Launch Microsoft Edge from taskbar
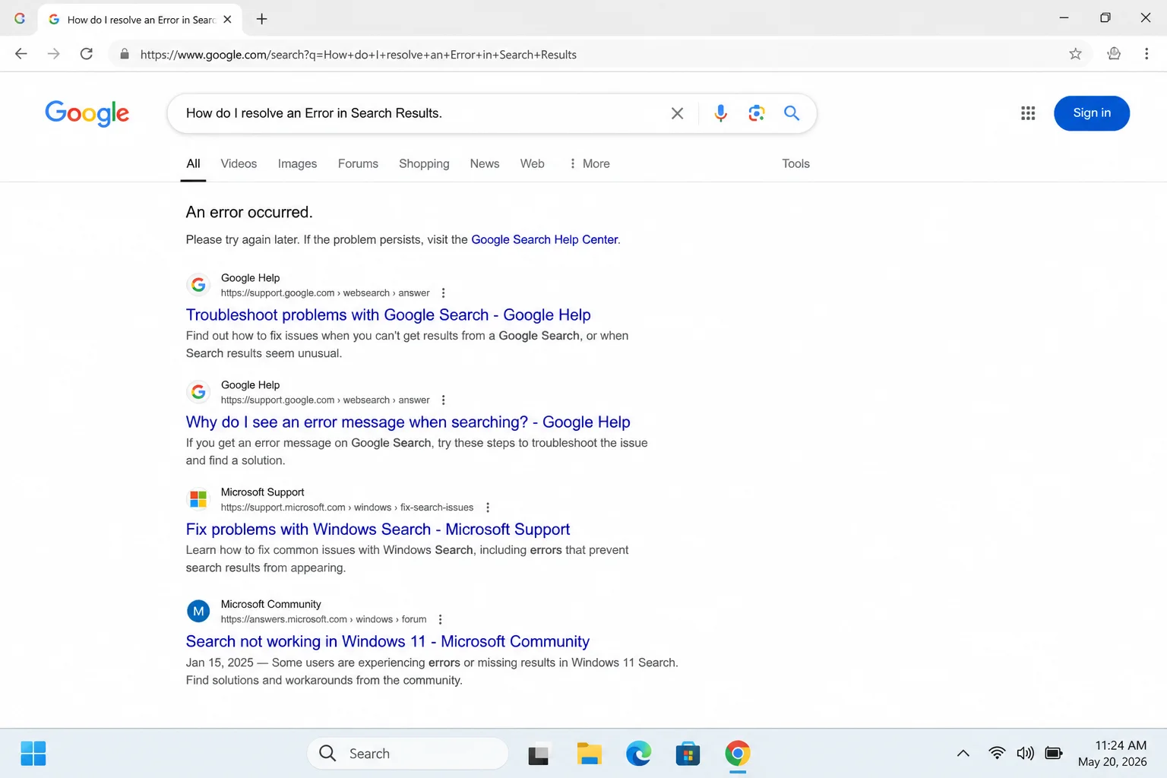The width and height of the screenshot is (1167, 778). pyautogui.click(x=638, y=754)
